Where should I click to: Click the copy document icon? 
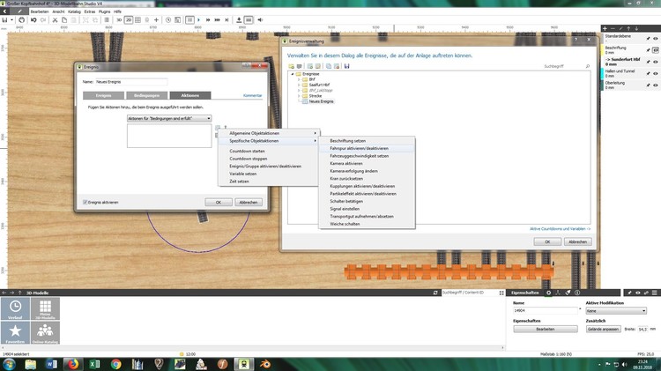tap(64, 19)
